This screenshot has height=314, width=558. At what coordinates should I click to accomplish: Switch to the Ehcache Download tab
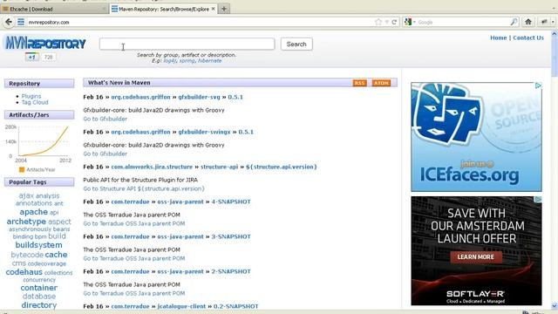click(x=54, y=9)
